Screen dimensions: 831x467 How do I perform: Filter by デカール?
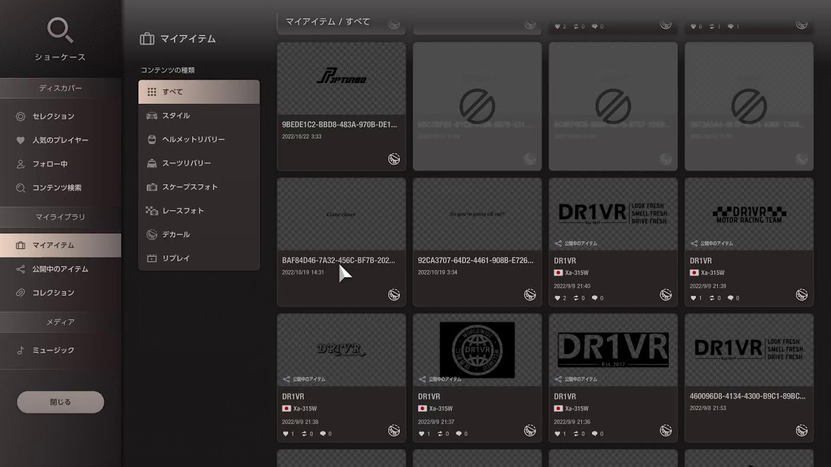tap(199, 234)
